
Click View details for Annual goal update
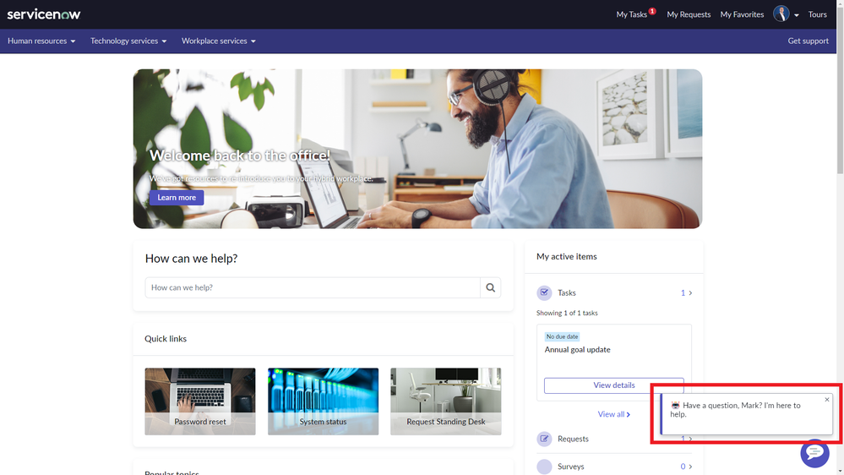[x=613, y=385]
